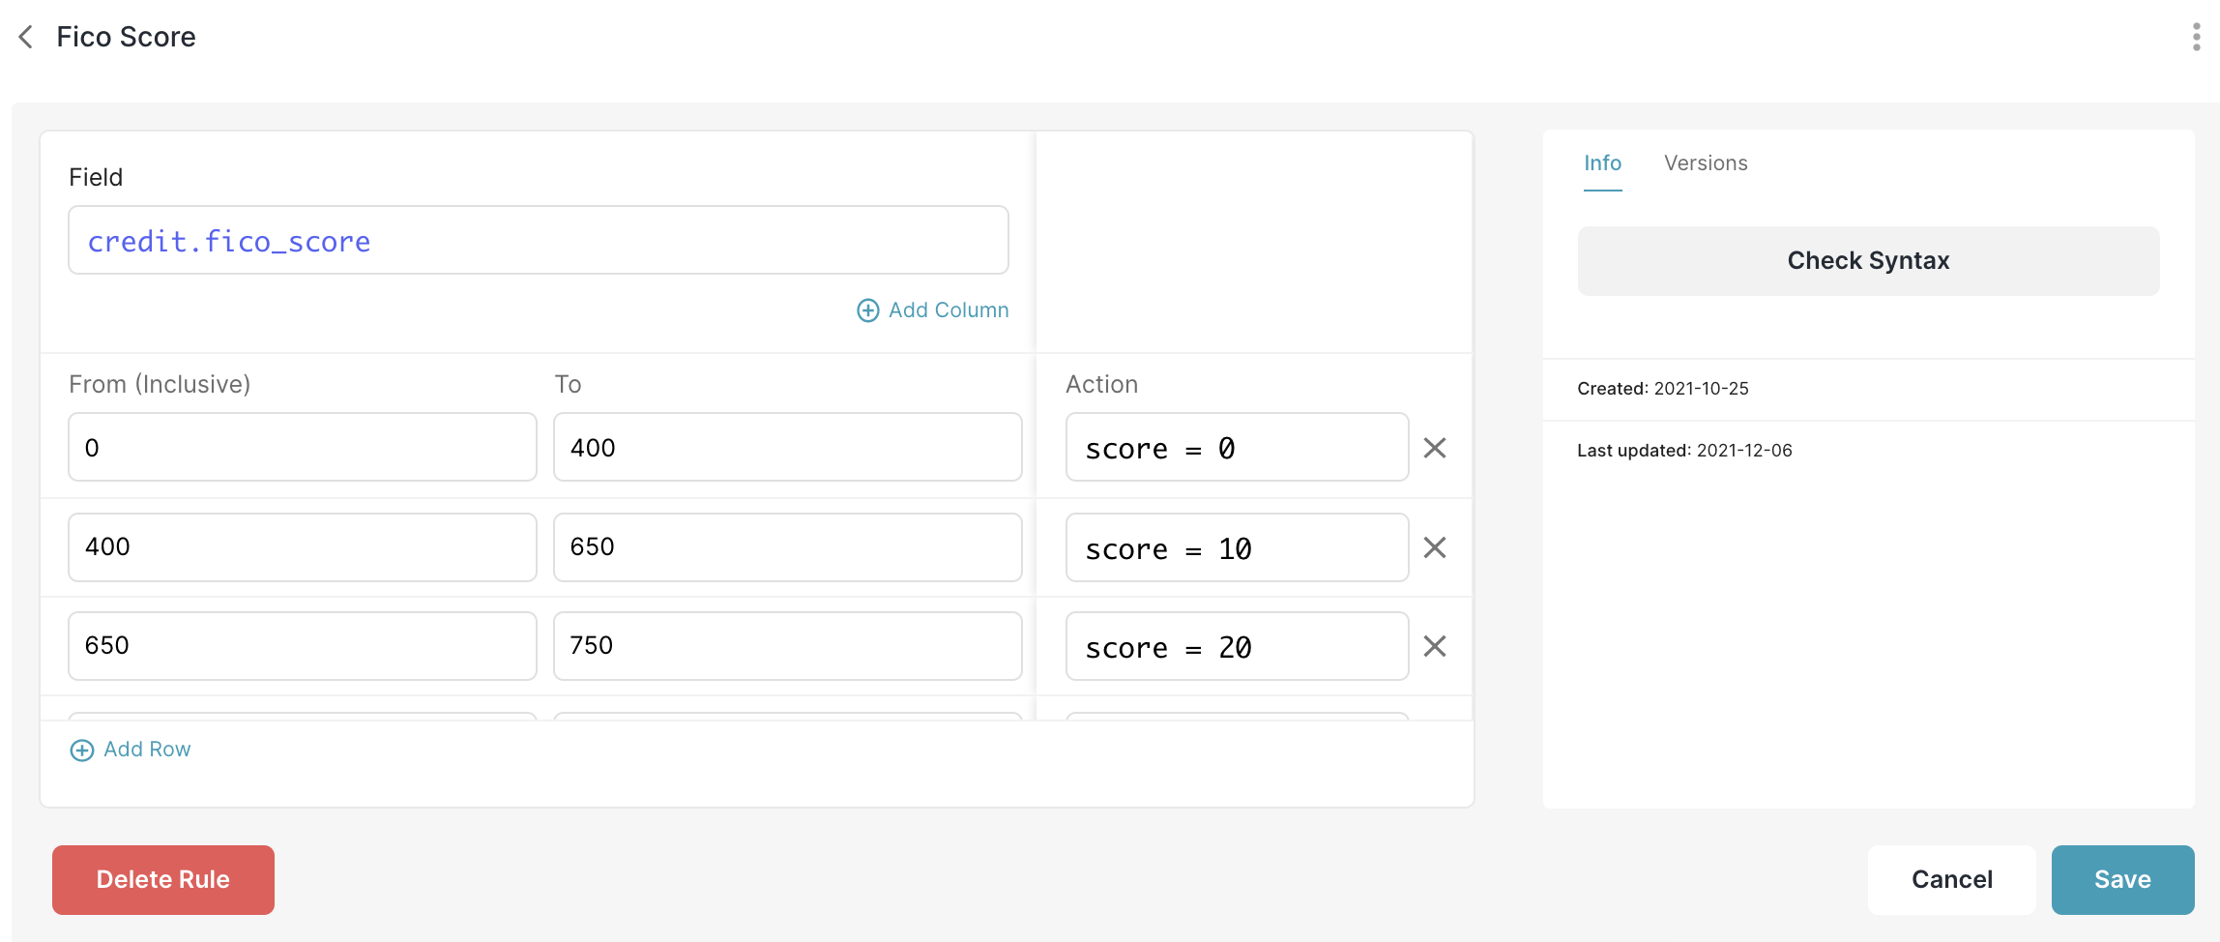Edit the action score = 0 field
This screenshot has width=2220, height=942.
[x=1237, y=447]
